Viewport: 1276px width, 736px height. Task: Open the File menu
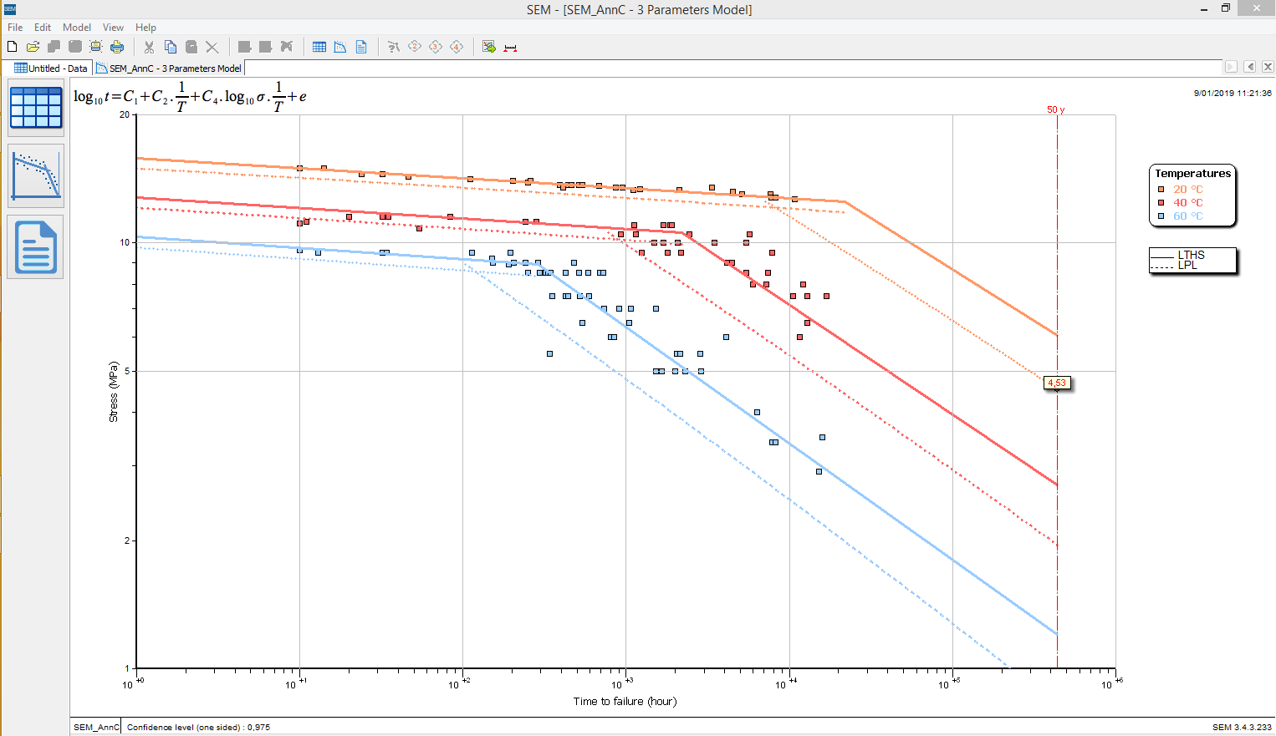point(15,28)
